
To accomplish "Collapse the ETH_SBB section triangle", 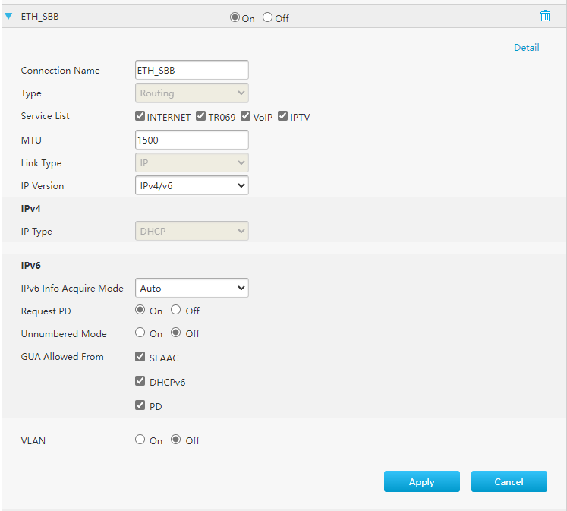I will click(8, 16).
